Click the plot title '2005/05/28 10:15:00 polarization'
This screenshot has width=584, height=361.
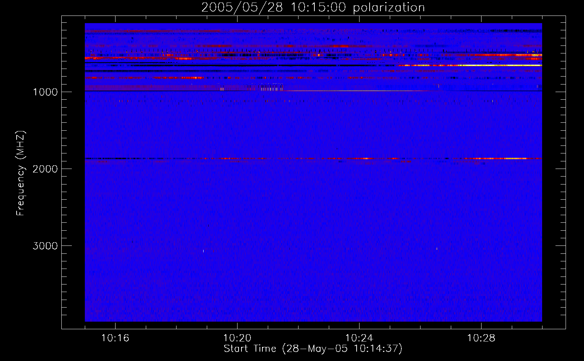pos(313,8)
